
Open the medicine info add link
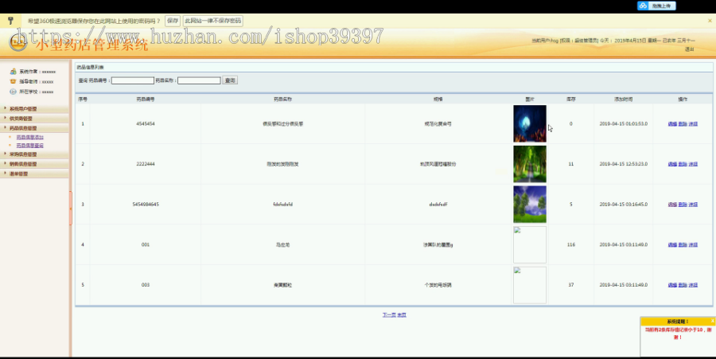coord(29,137)
